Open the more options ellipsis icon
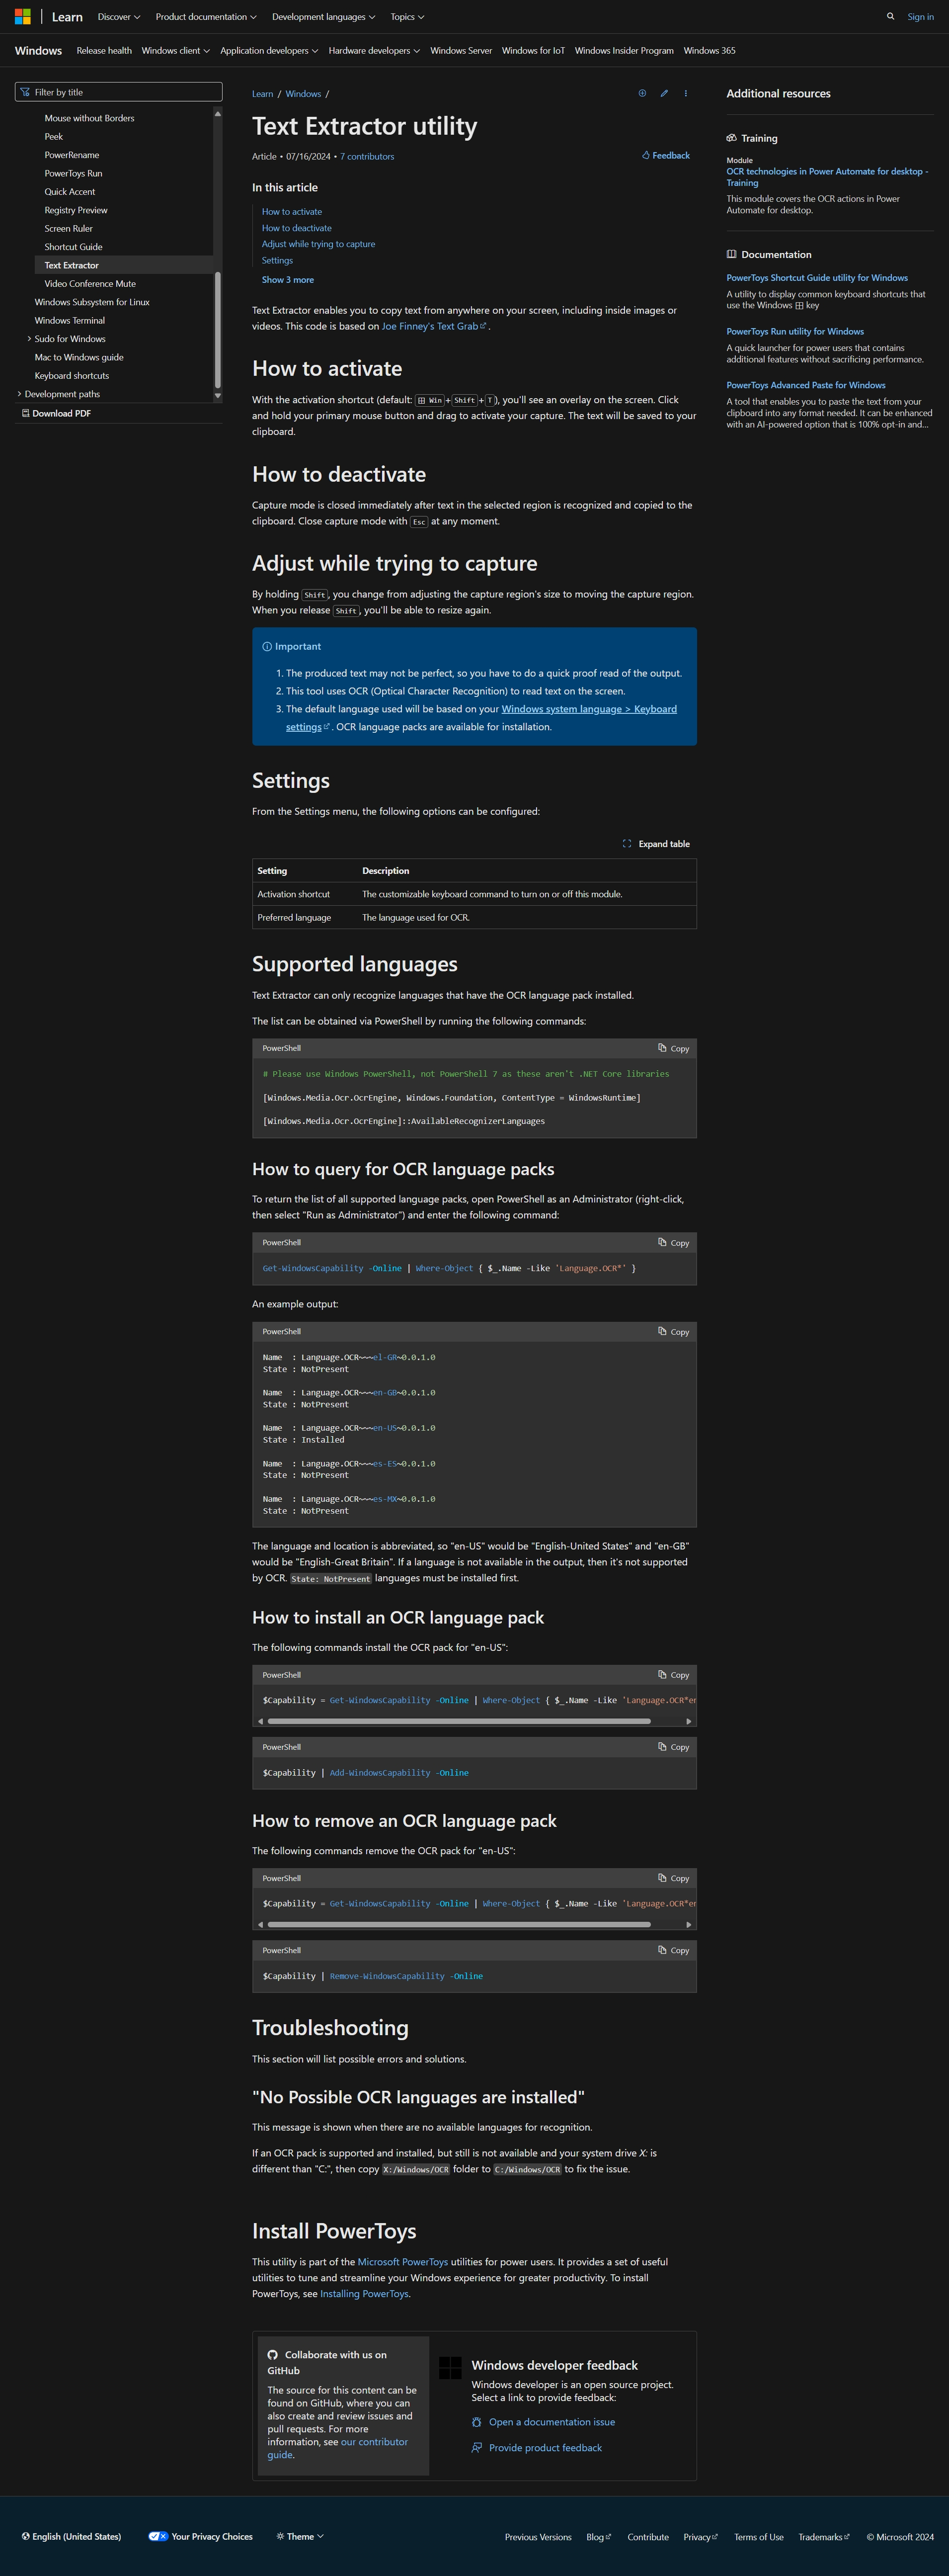 [x=686, y=93]
